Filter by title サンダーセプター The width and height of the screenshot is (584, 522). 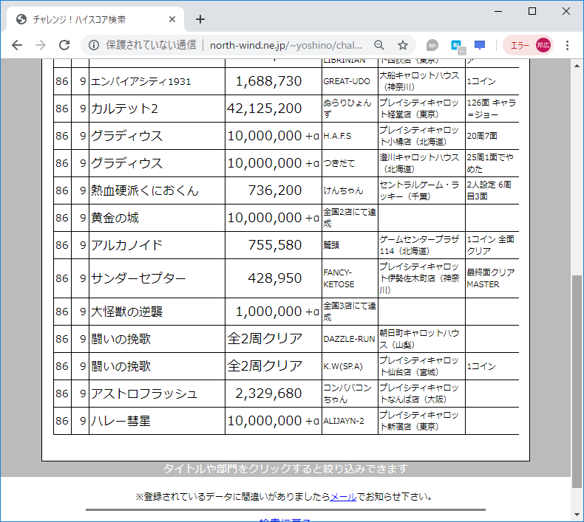click(138, 278)
